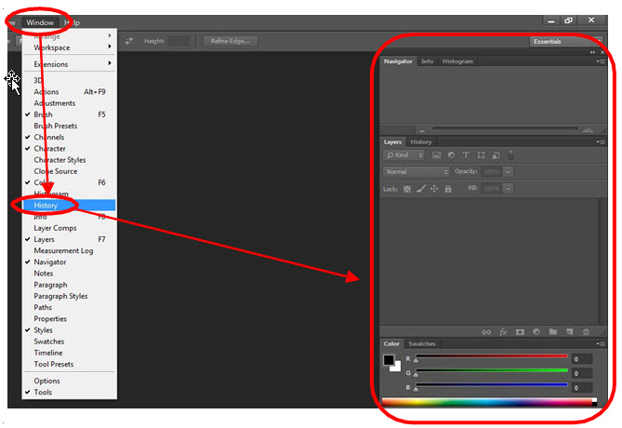
Task: Click the type layer filter icon
Action: [466, 155]
